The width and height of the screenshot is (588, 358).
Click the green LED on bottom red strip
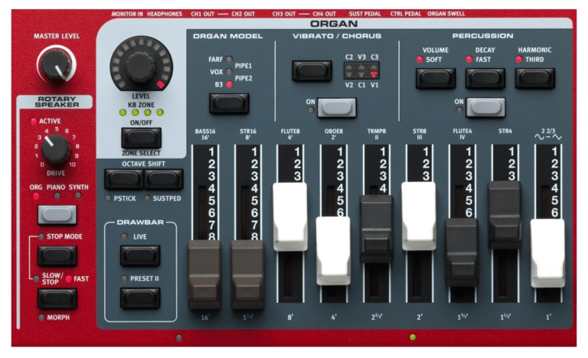point(413,337)
